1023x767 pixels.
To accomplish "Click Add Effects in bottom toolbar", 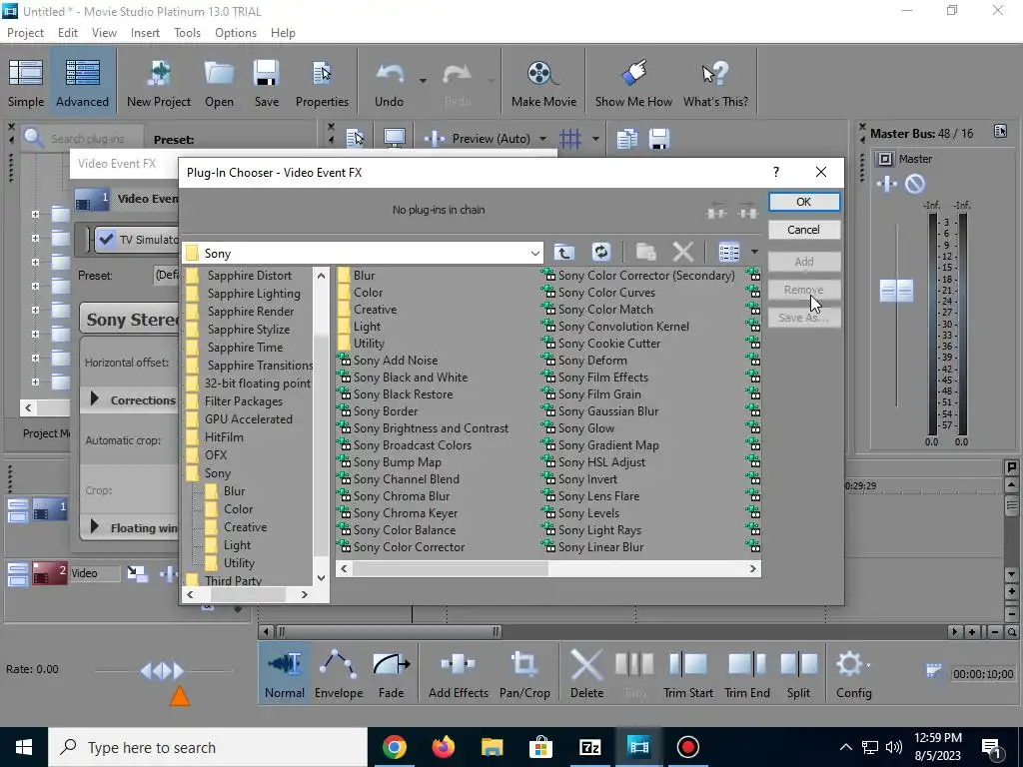I will pos(458,674).
